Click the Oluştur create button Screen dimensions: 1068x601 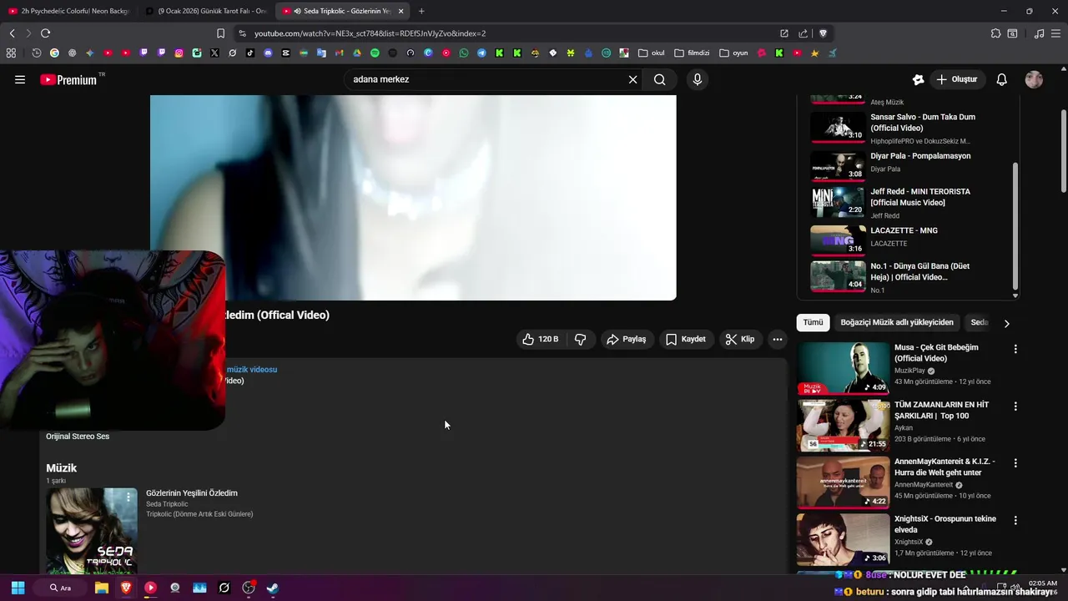tap(956, 79)
